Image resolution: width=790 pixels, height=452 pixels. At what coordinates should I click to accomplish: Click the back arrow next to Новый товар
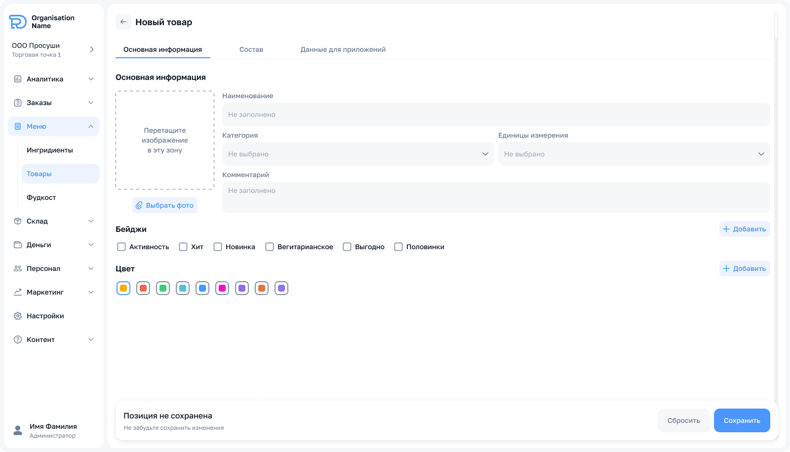pyautogui.click(x=123, y=22)
